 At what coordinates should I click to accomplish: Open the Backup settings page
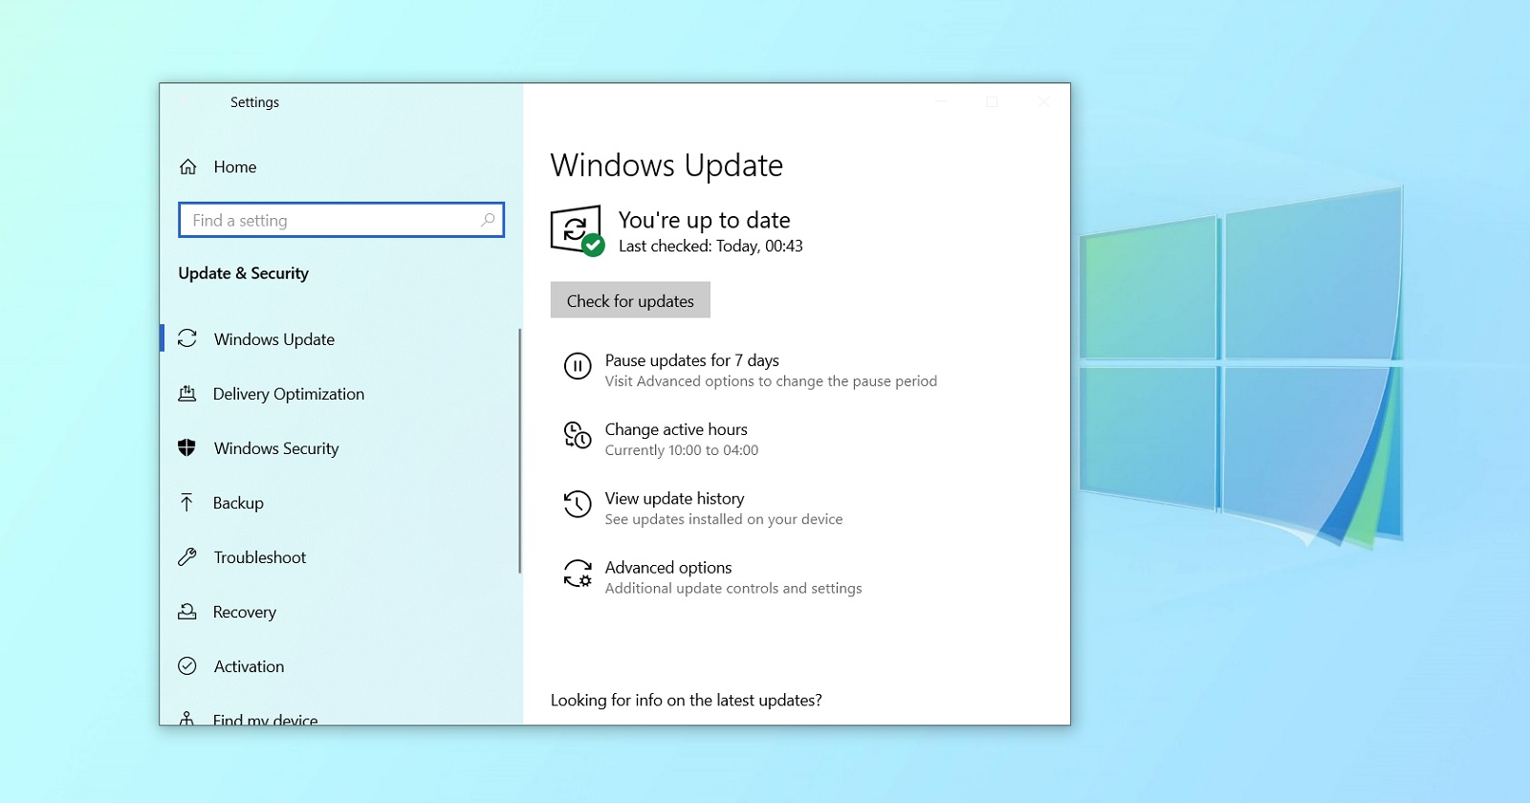pos(238,503)
